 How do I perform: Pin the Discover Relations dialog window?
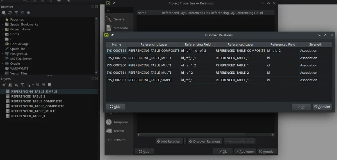112,35
